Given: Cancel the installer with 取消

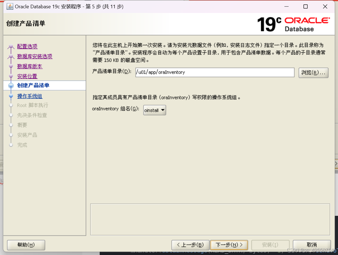Looking at the screenshot, I should pos(312,245).
